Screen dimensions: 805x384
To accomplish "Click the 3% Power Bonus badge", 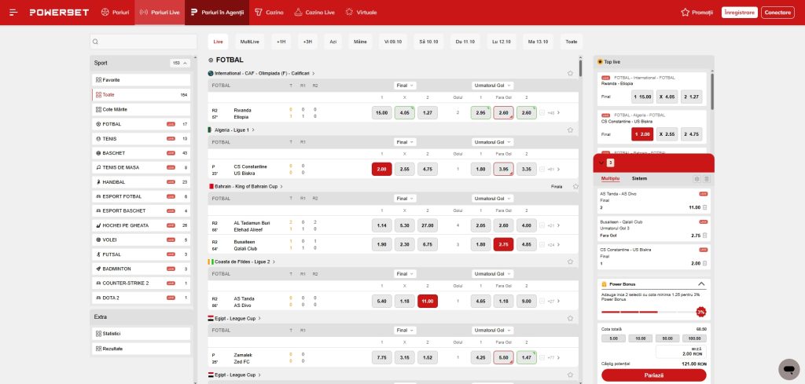I will (x=700, y=312).
